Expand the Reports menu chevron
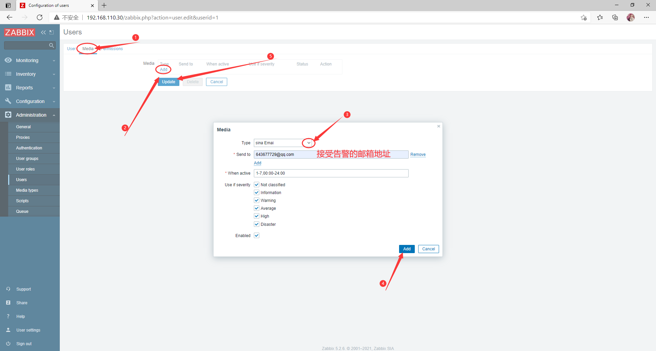This screenshot has width=656, height=351. 54,88
